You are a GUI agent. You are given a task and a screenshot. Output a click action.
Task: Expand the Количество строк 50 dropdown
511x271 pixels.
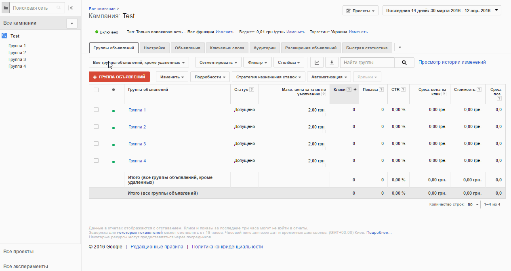(473, 204)
